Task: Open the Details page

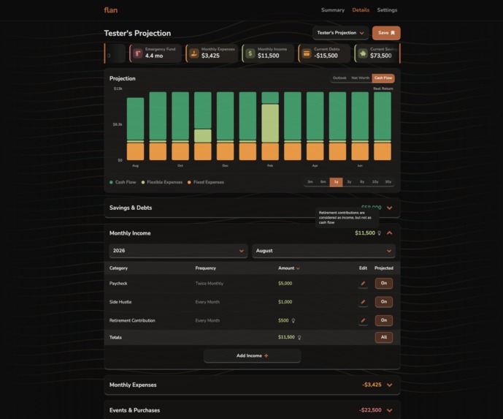Action: 361,10
